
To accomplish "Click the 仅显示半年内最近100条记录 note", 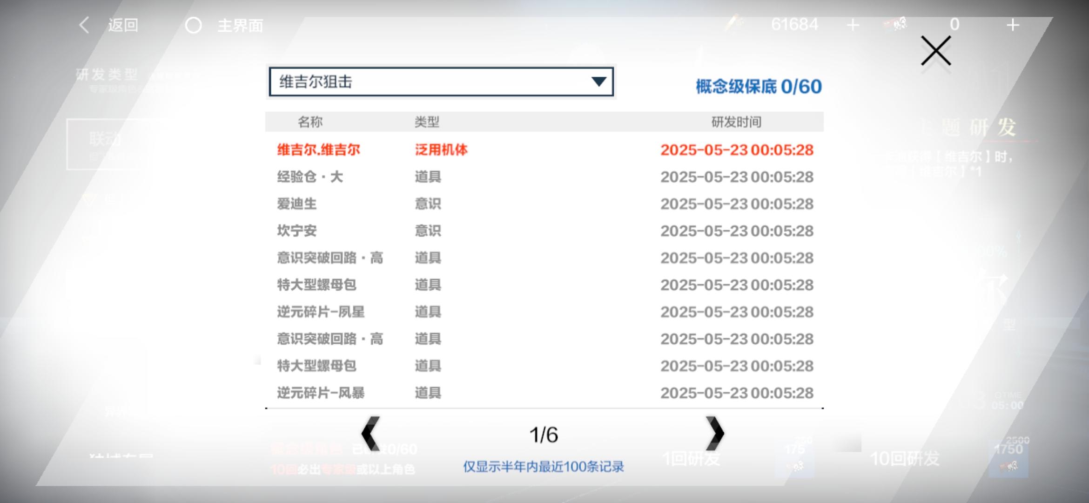I will (x=543, y=467).
